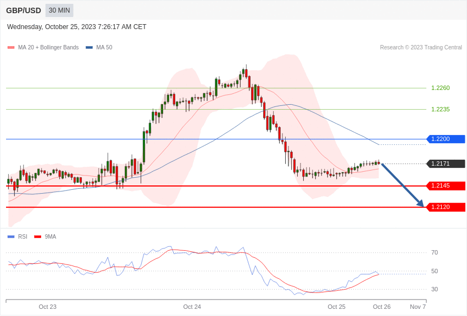Click the Research © 2023 Trading Central credit
Image resolution: width=467 pixels, height=316 pixels.
(x=421, y=47)
